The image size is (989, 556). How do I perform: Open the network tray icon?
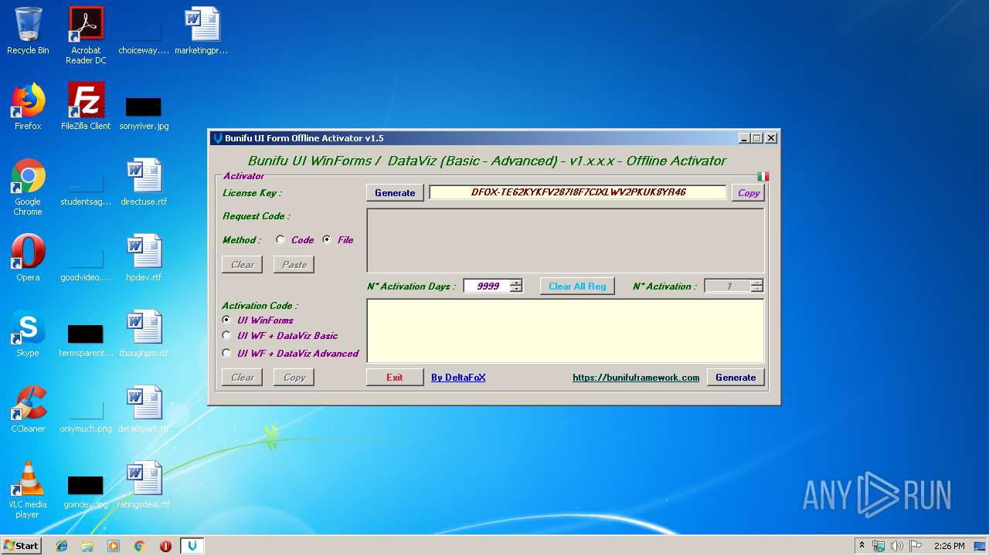click(879, 546)
